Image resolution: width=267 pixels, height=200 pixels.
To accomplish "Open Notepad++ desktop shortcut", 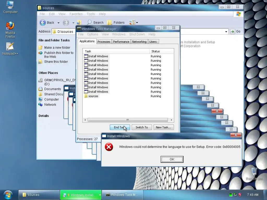I will point(10,49).
